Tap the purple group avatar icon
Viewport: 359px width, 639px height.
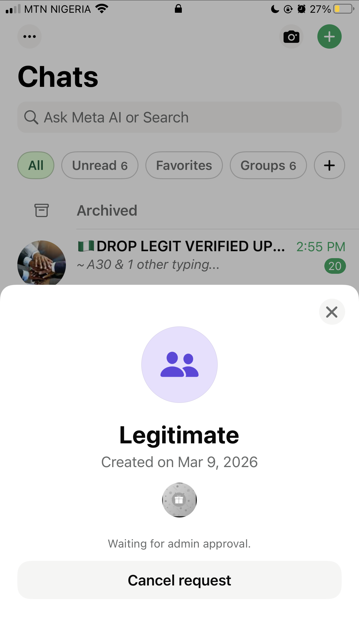(179, 365)
